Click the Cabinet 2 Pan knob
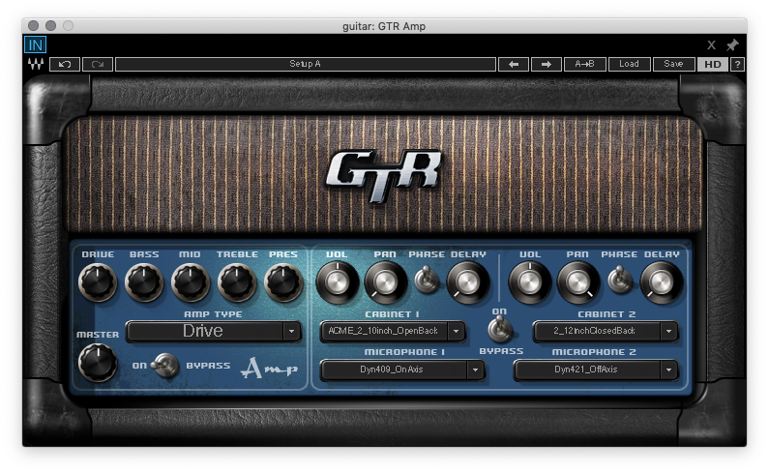Viewport: 769px width, 473px height. click(578, 282)
